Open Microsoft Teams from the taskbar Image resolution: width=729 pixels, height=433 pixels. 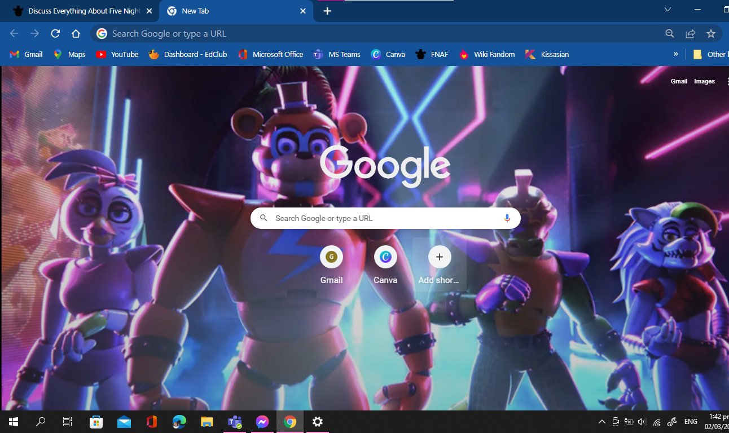(234, 422)
